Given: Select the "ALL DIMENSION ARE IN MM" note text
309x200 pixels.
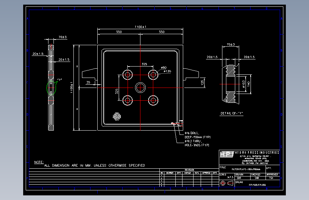Looking at the screenshot, I should click(94, 165).
